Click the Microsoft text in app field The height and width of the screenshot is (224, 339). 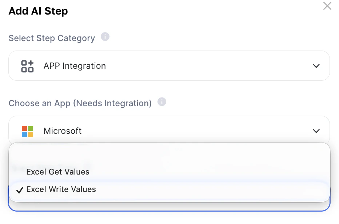[63, 131]
